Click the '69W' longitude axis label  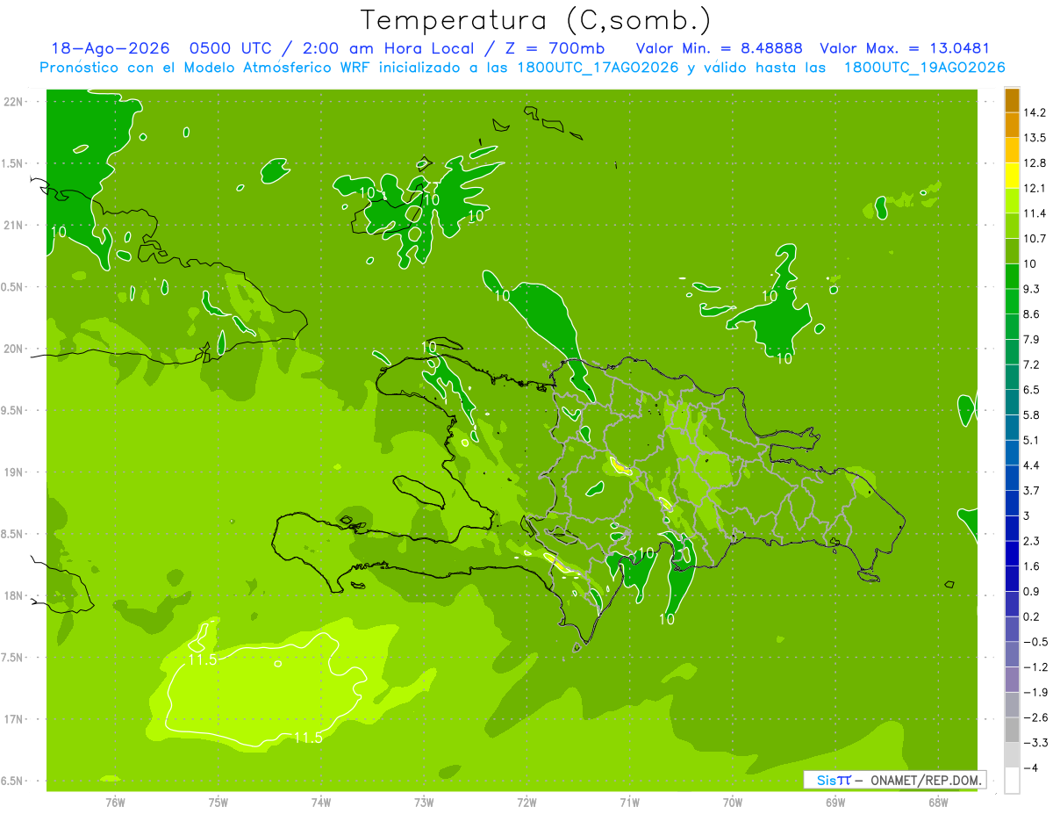click(835, 803)
